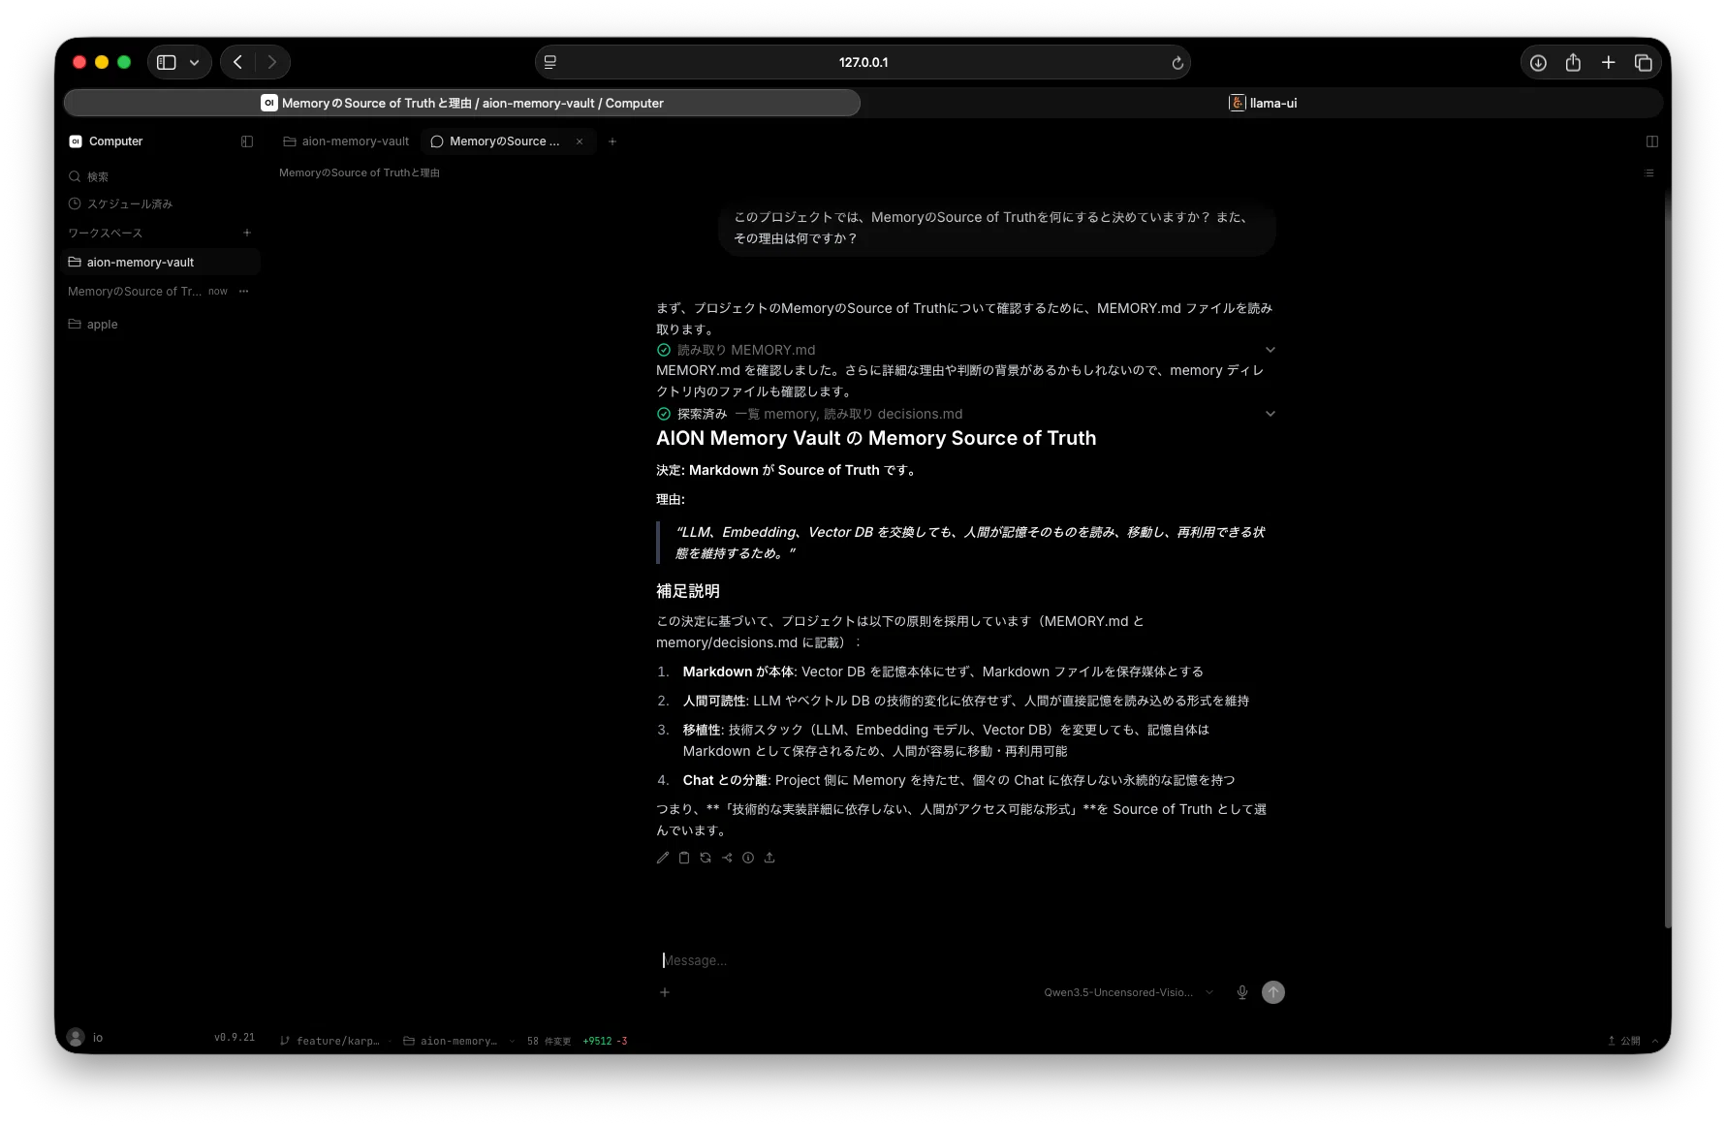Click the Safari share icon
Image resolution: width=1726 pixels, height=1126 pixels.
(1573, 62)
